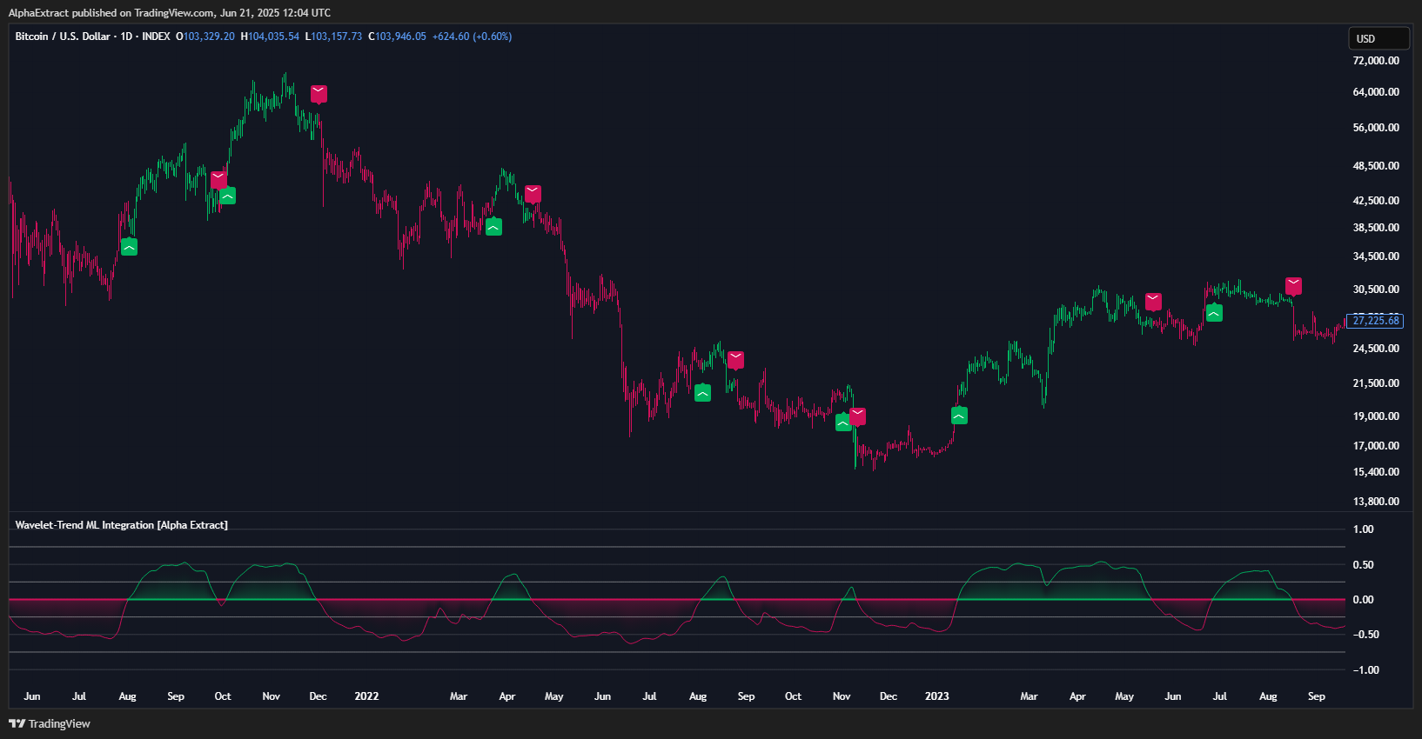Click the green buy signal marker of August 2021
Screen dimensions: 1422x739
click(129, 247)
